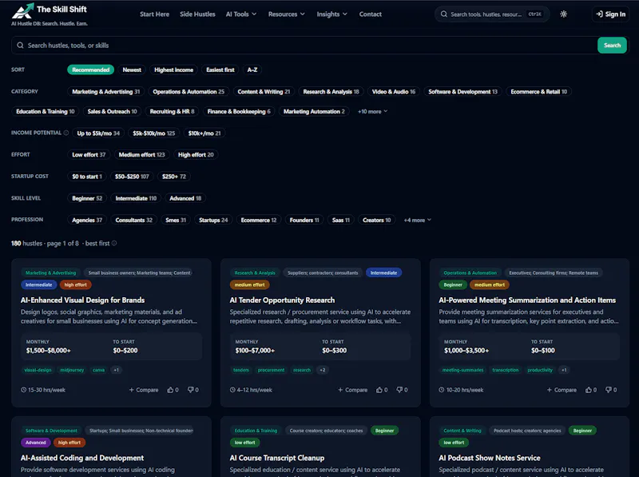
Task: Thumbs down AI-Powered Meeting Summarization card
Action: (609, 390)
